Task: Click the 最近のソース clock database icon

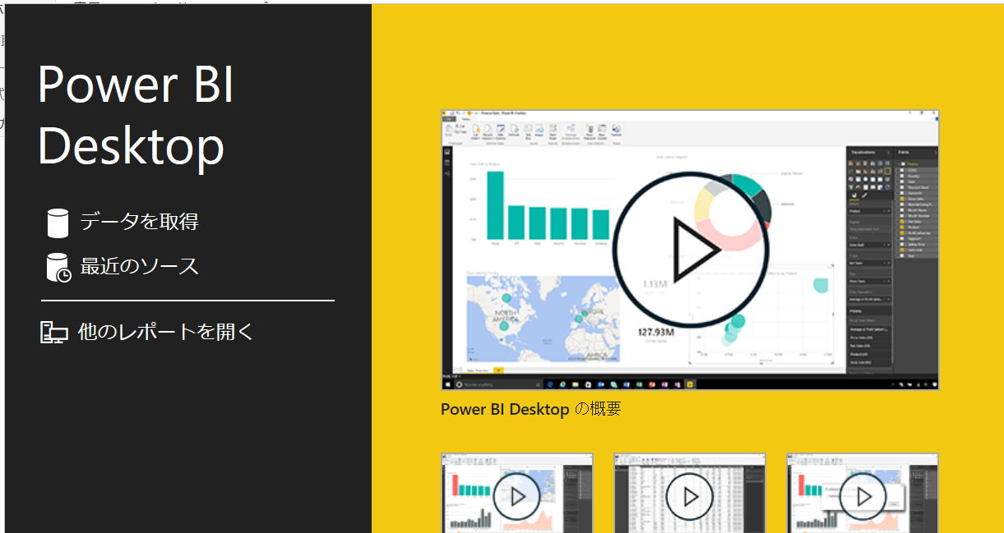Action: tap(58, 268)
